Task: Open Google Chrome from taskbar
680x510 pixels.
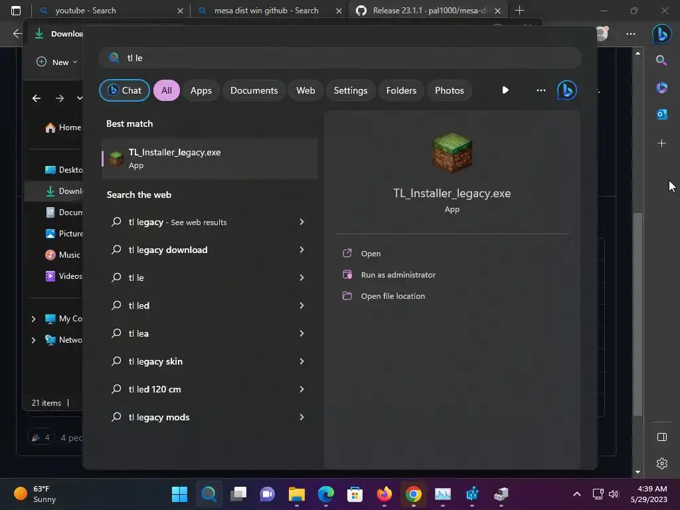Action: [x=413, y=494]
